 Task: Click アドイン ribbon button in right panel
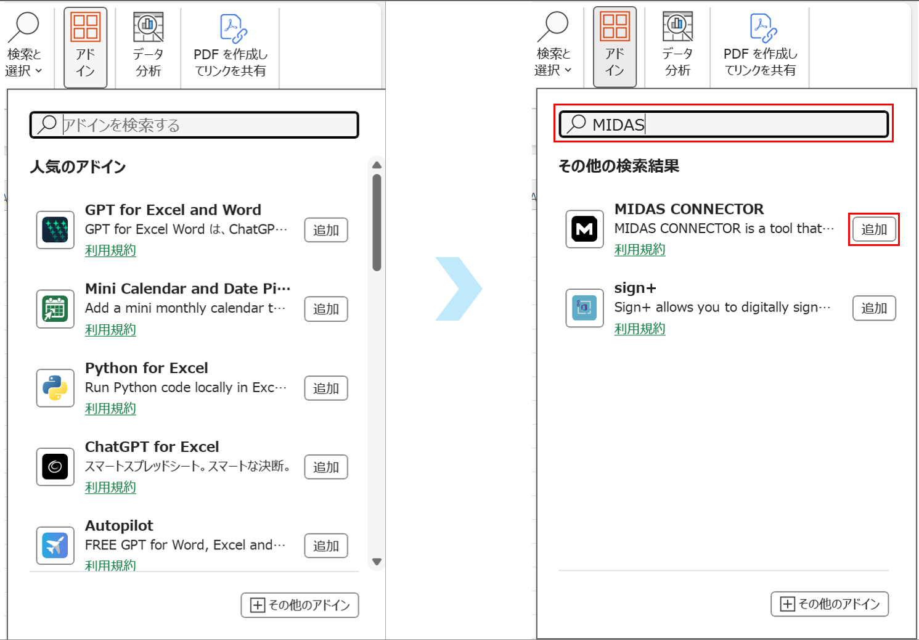click(x=615, y=47)
